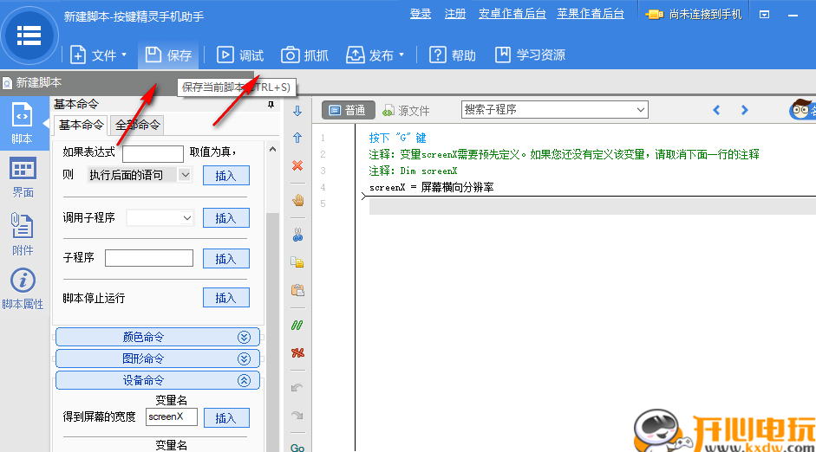
Task: Open the 抓抓 capture tool
Action: pyautogui.click(x=305, y=55)
